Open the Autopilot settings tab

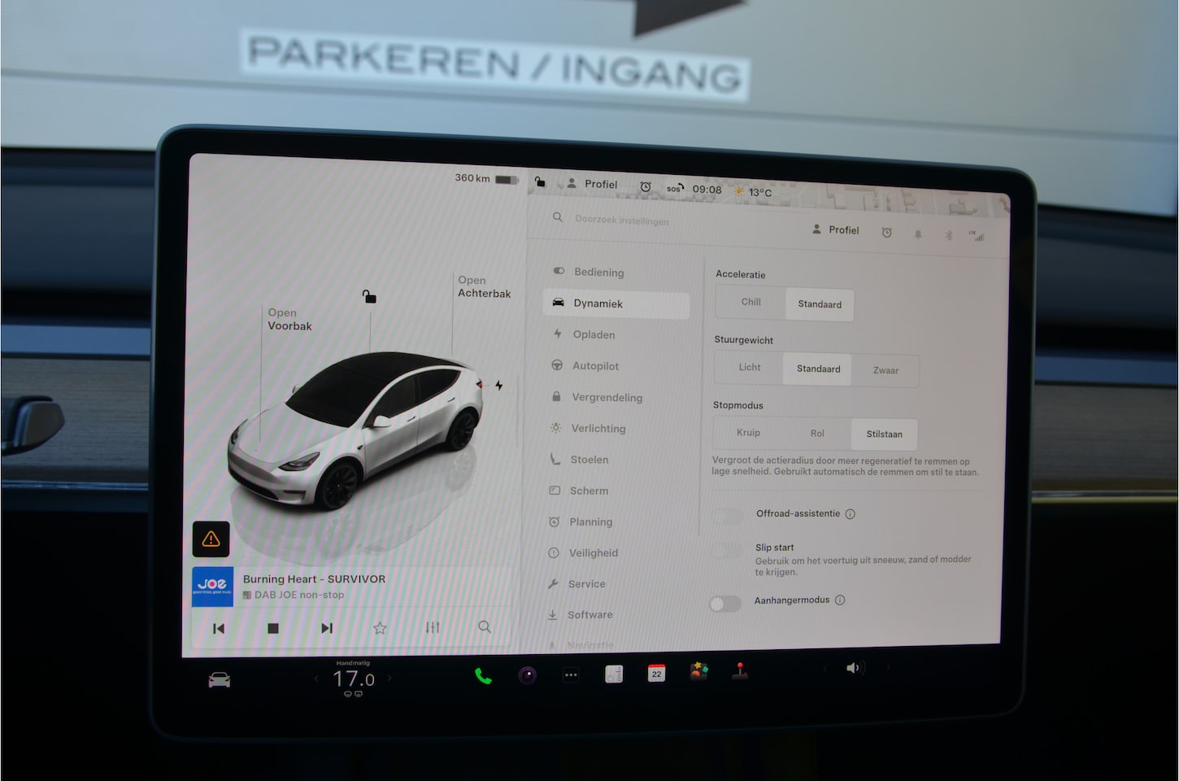point(594,366)
